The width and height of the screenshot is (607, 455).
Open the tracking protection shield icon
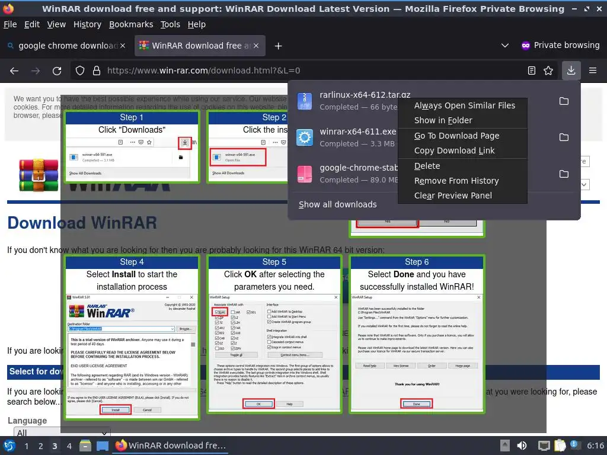click(x=80, y=71)
